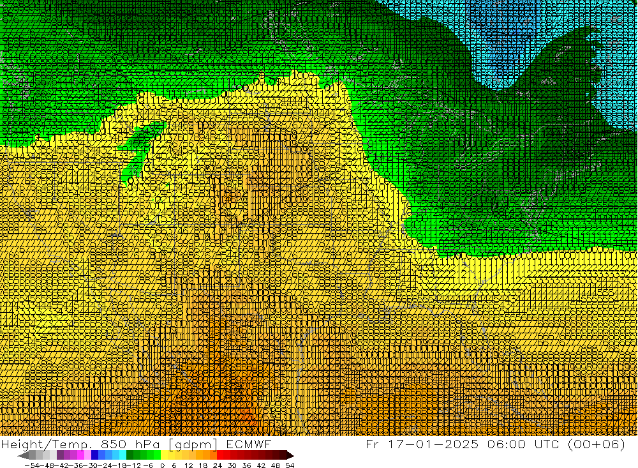This screenshot has height=468, width=638.
Task: Click the 54 label at the legend's right end
Action: pos(289,464)
